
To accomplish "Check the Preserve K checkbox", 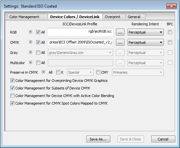I will [x=58, y=72].
